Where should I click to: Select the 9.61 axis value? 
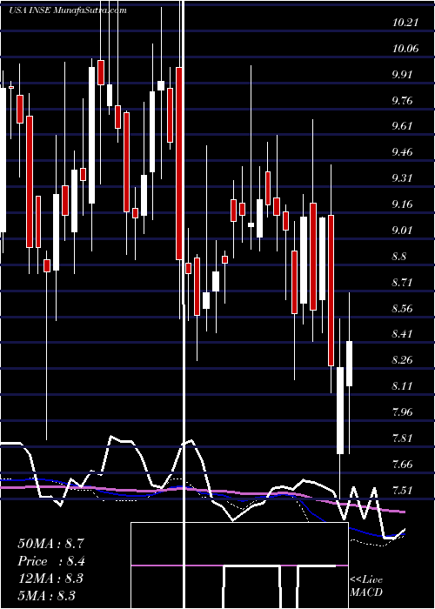click(404, 126)
